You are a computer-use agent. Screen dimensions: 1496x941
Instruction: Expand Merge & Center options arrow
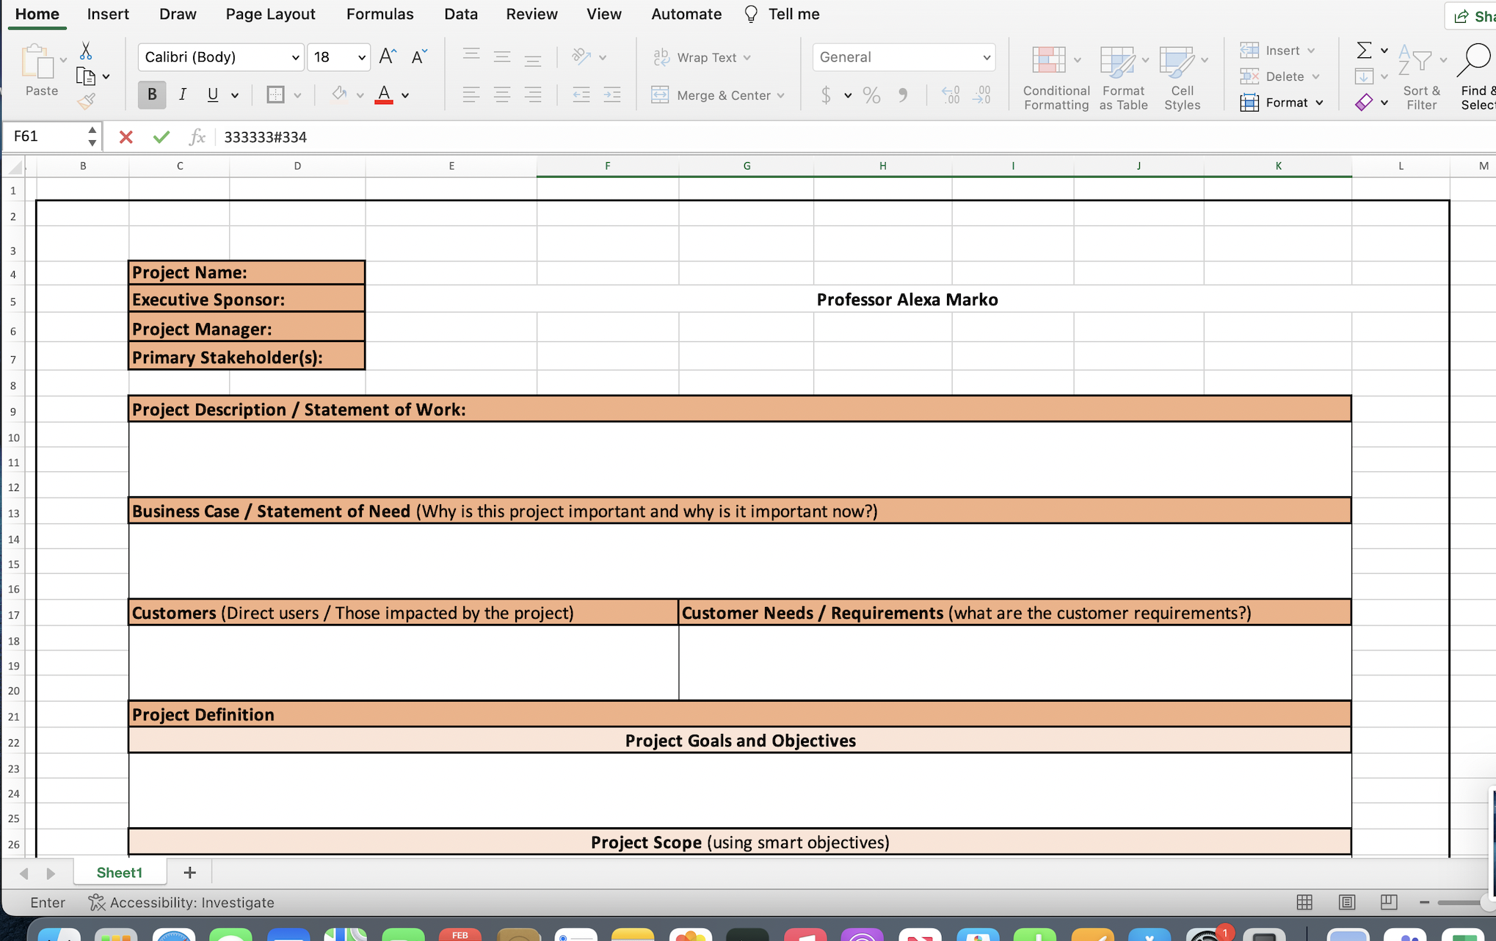[780, 95]
